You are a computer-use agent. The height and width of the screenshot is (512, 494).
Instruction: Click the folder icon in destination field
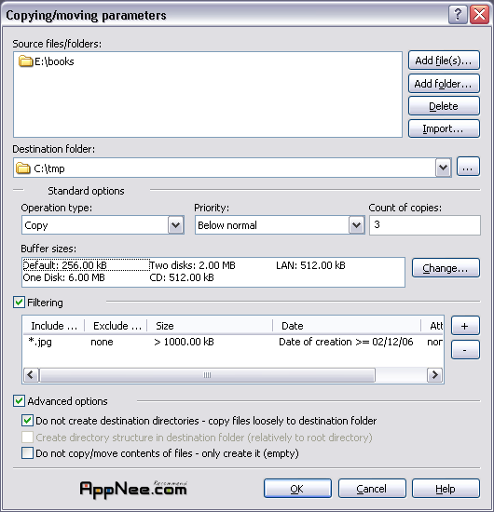coord(23,168)
